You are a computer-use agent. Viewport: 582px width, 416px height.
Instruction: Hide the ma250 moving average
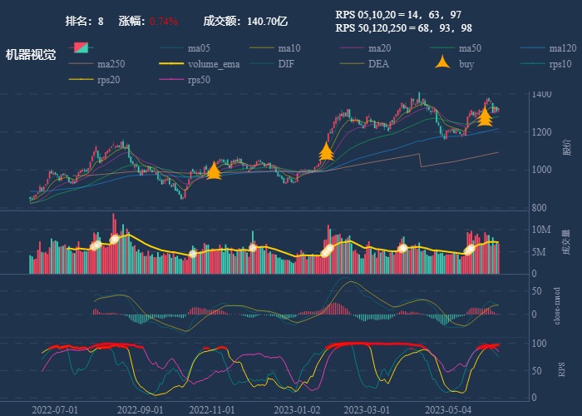click(113, 63)
